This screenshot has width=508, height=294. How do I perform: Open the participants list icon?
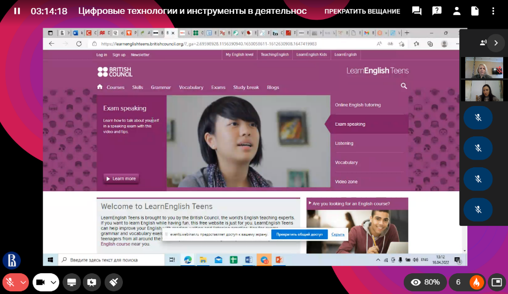456,11
